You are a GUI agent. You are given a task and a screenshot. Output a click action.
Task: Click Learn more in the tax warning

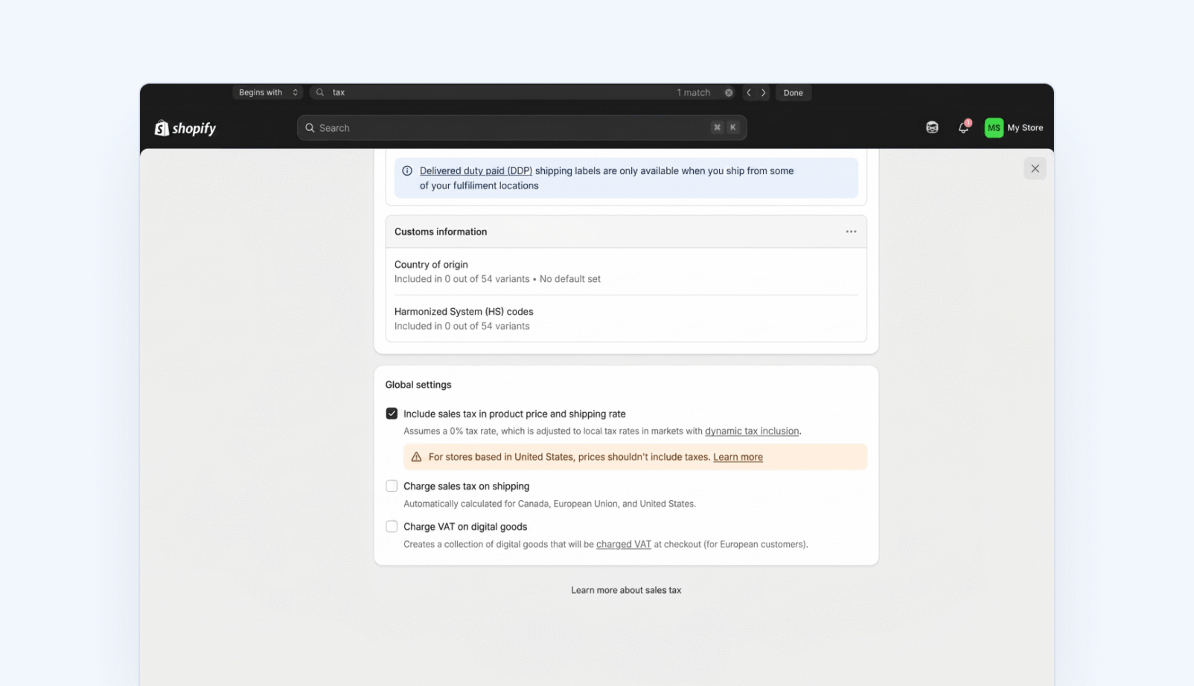738,457
